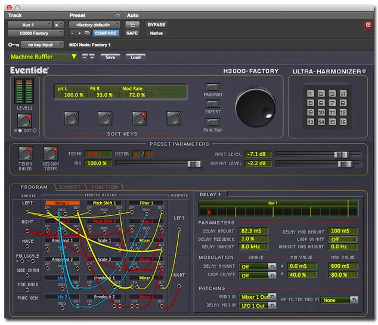Click keypad button 16
Viewport: 378px width, 325px height.
pyautogui.click(x=343, y=122)
